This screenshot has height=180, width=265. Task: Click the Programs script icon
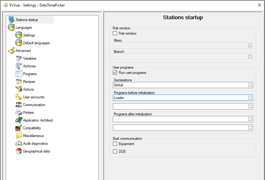pyautogui.click(x=19, y=74)
